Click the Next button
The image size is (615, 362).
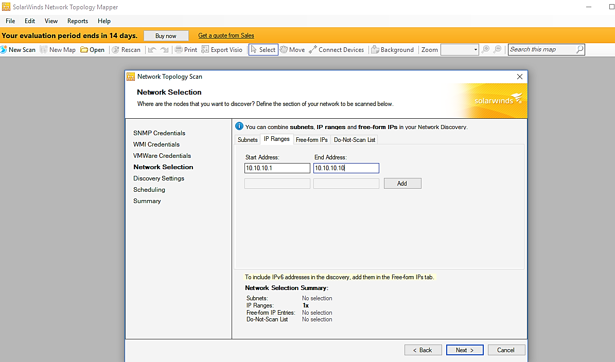click(465, 350)
